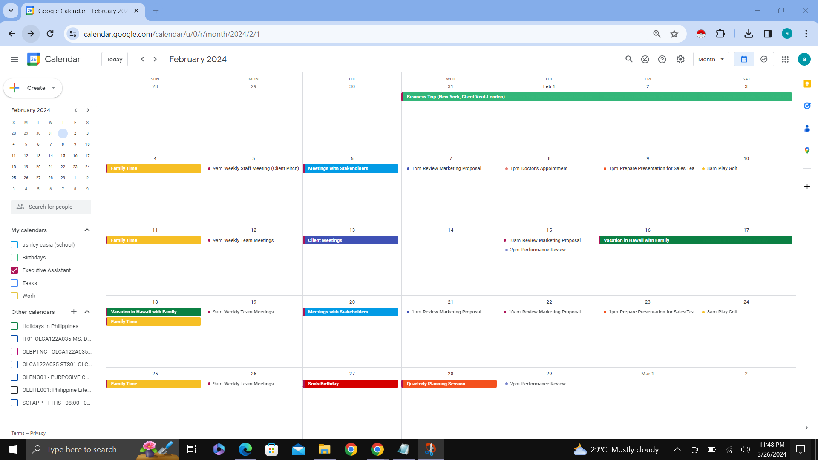Open Google Keep in side panel

point(807,84)
